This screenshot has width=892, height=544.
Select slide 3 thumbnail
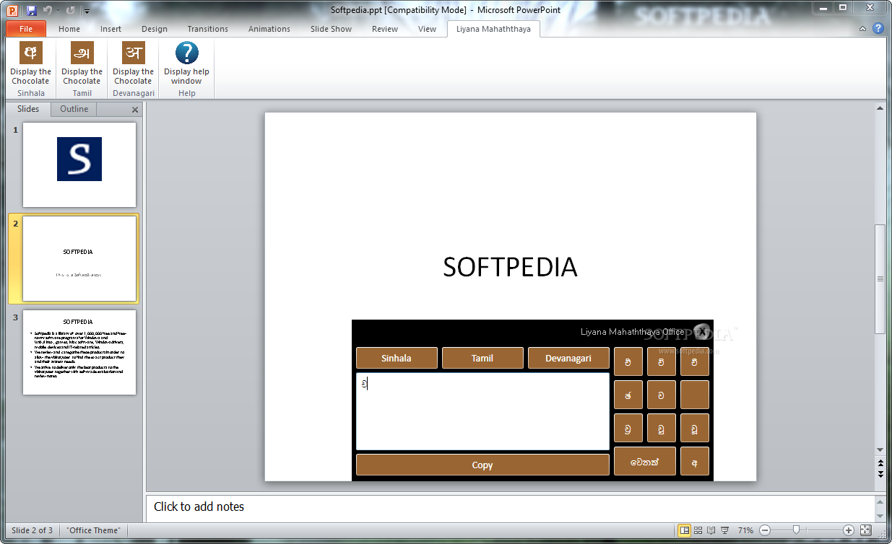79,352
